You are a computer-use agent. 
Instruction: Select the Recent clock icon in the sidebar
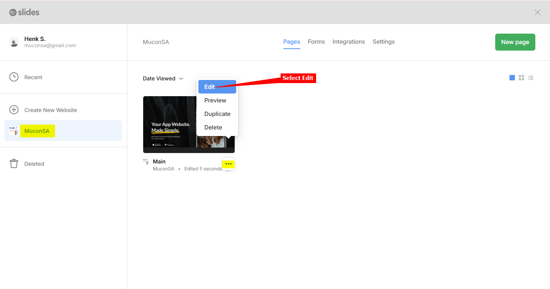(x=14, y=77)
